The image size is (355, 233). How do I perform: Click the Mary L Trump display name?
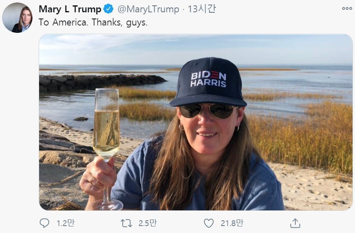(x=70, y=9)
